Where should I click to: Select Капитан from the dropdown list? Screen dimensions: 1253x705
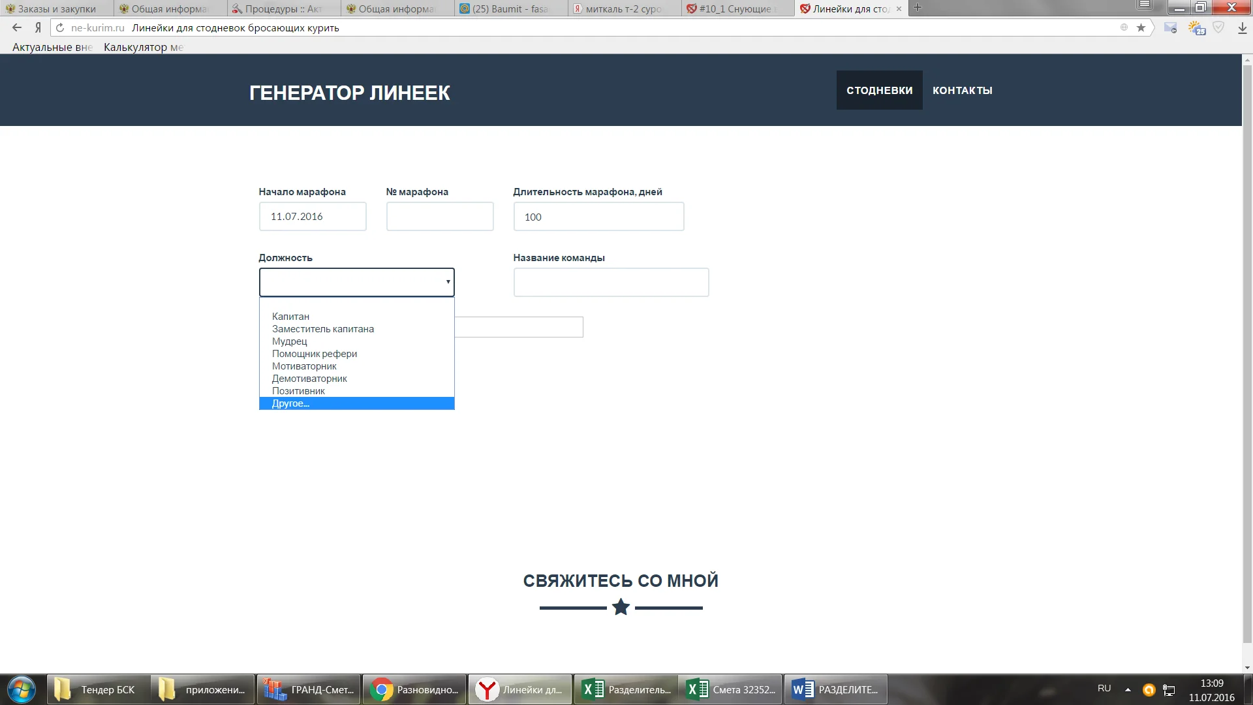(x=290, y=317)
